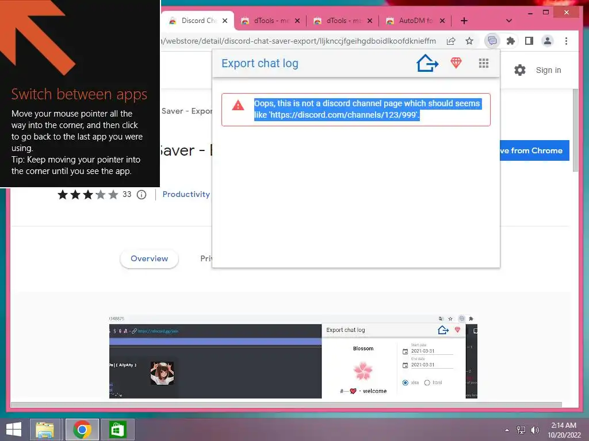
Task: Click the export home icon in popup header
Action: 427,63
